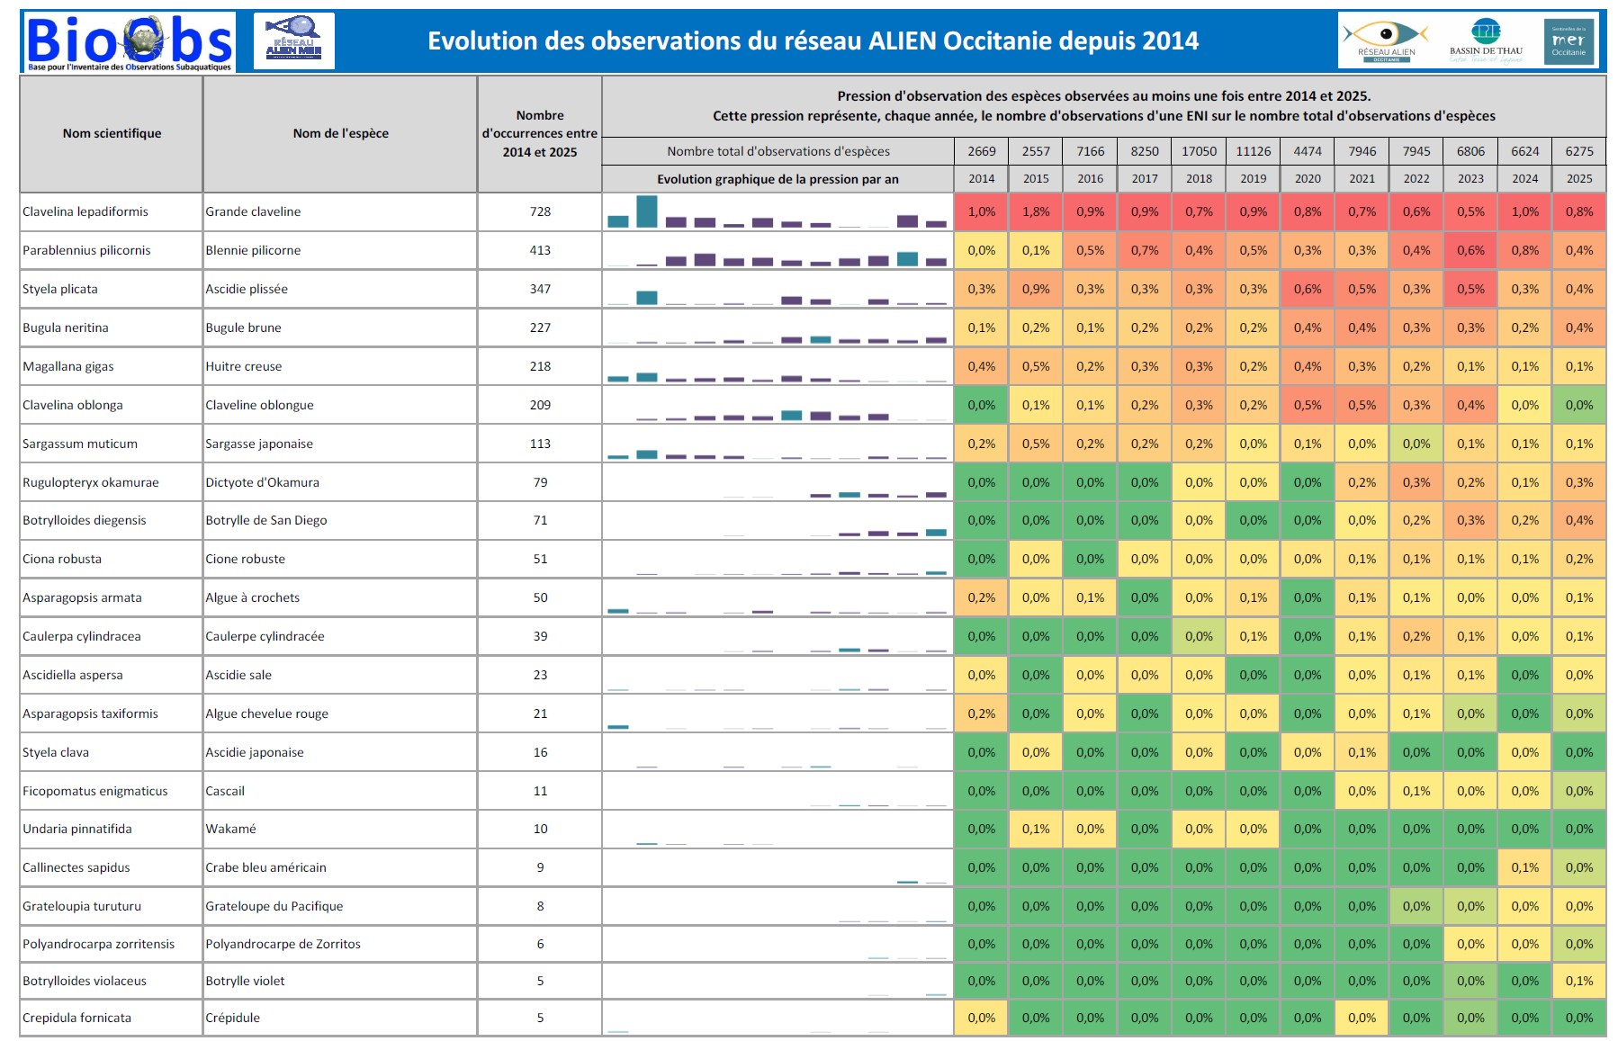Click the Mer Occitanie logo
This screenshot has width=1618, height=1041.
[1569, 40]
